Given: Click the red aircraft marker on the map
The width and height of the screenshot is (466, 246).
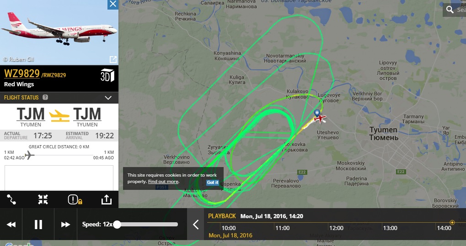Looking at the screenshot, I should click(x=320, y=118).
